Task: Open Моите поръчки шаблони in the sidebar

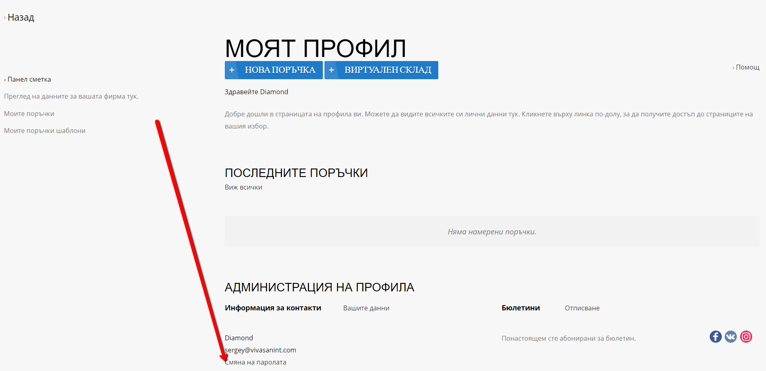Action: (x=45, y=131)
